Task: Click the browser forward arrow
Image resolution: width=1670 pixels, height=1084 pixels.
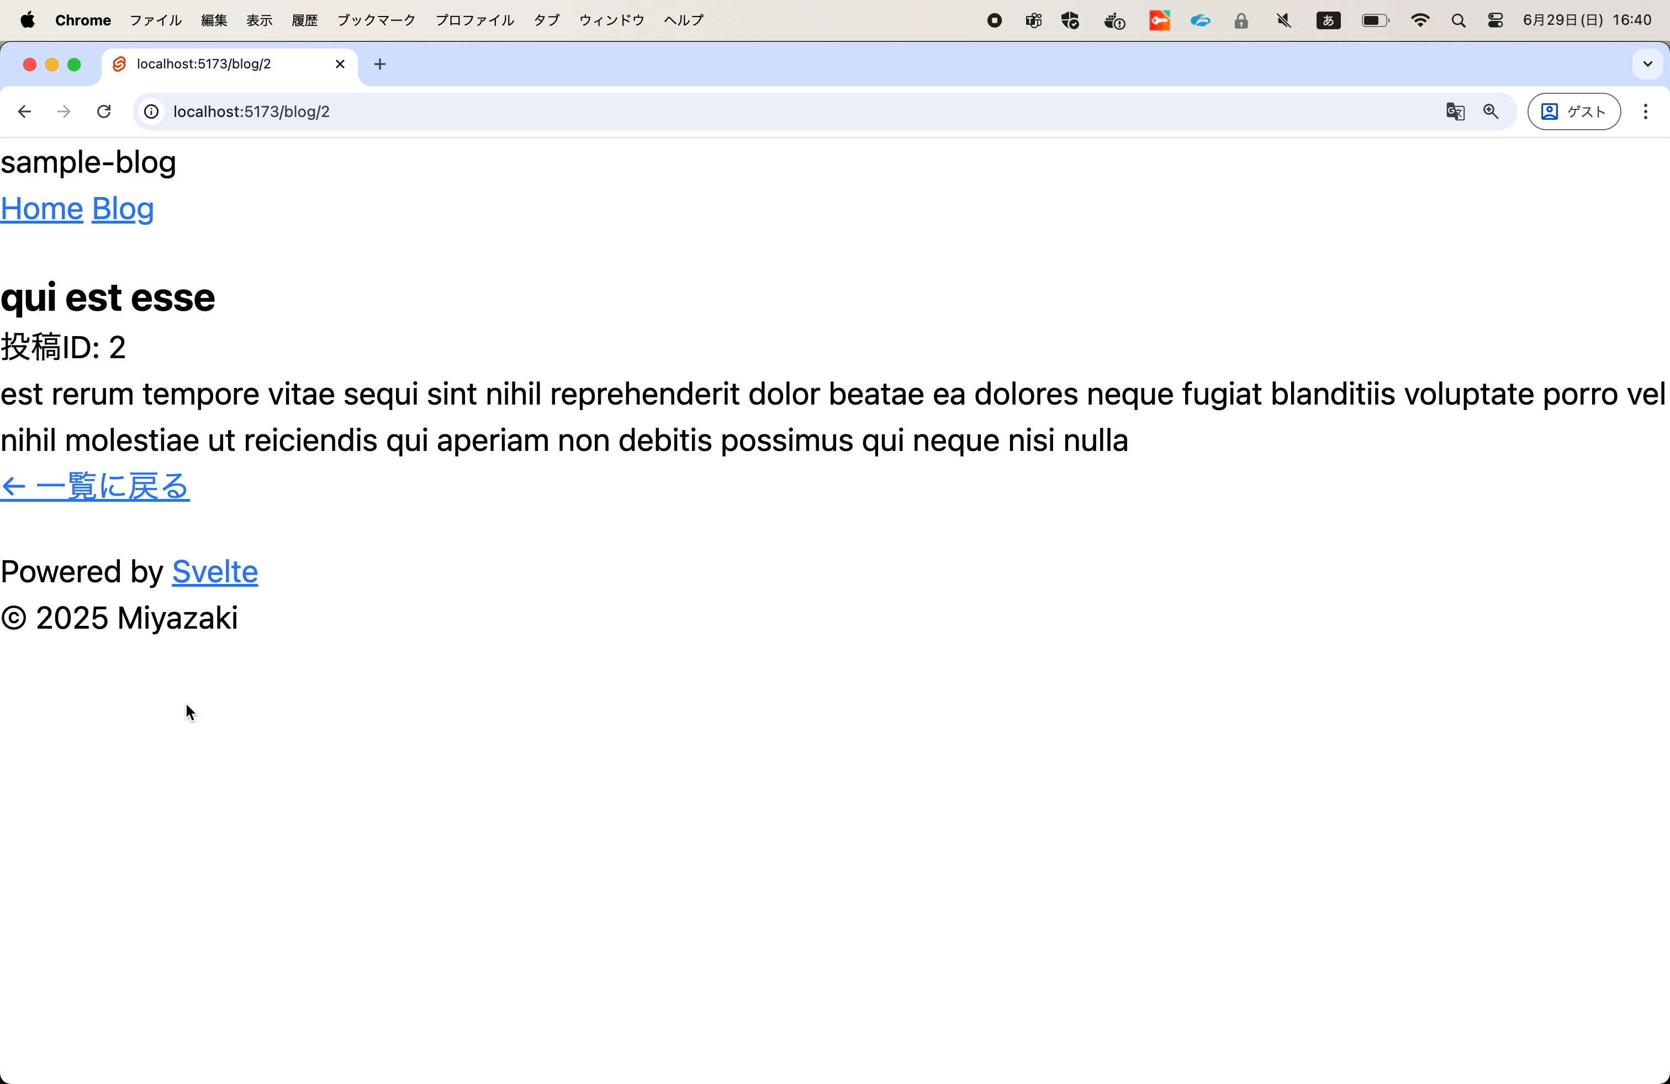Action: (x=64, y=111)
